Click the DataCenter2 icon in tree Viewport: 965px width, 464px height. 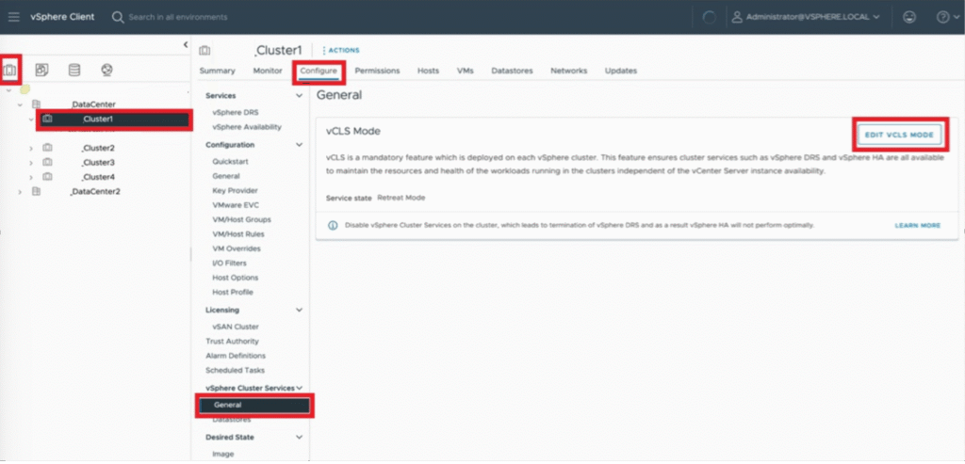(36, 192)
